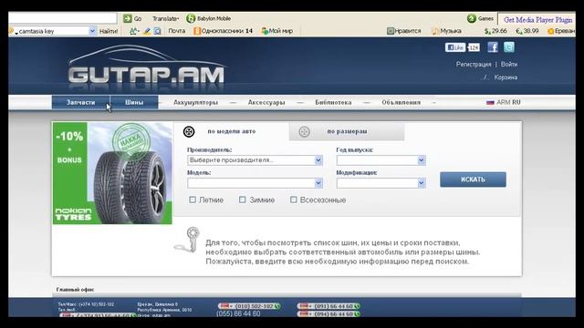Select the по размерам tab

347,131
